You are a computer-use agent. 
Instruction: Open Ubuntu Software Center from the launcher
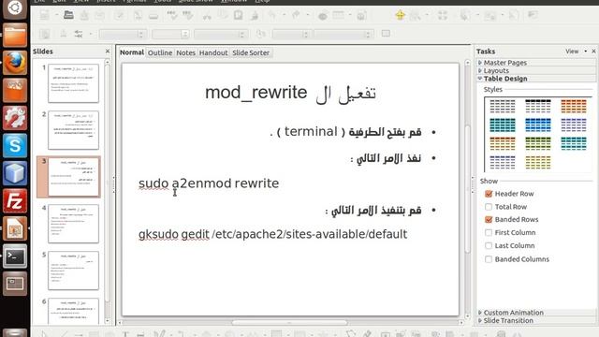(15, 90)
